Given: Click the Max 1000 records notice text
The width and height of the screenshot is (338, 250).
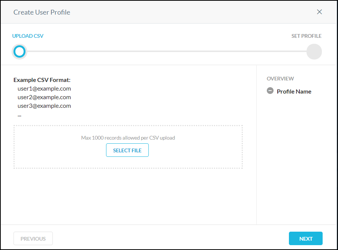Looking at the screenshot, I should tap(128, 138).
